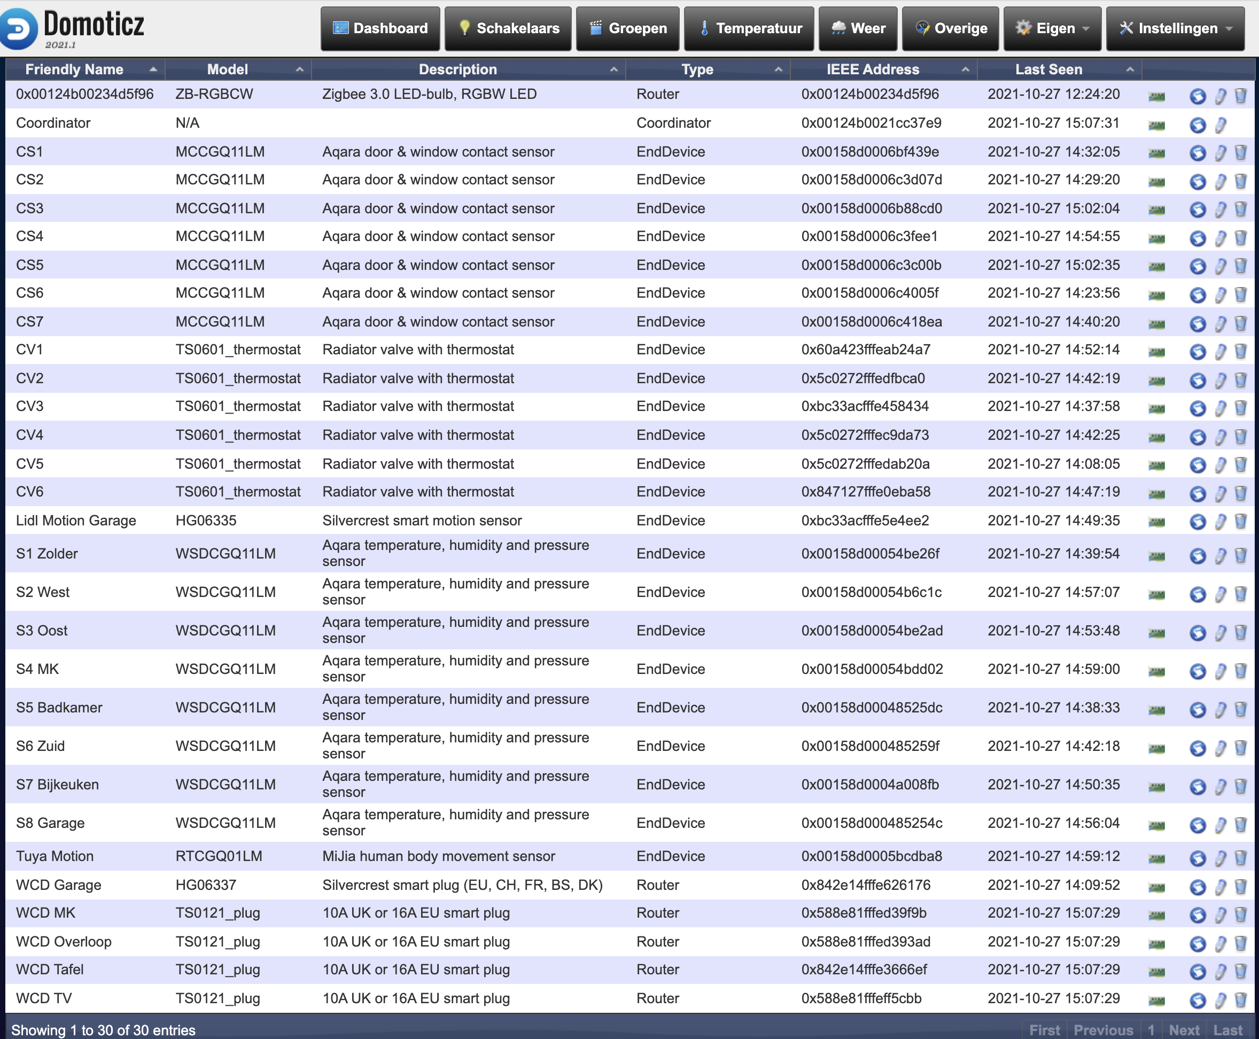Sort the table by Model column
The width and height of the screenshot is (1259, 1039).
coord(238,69)
